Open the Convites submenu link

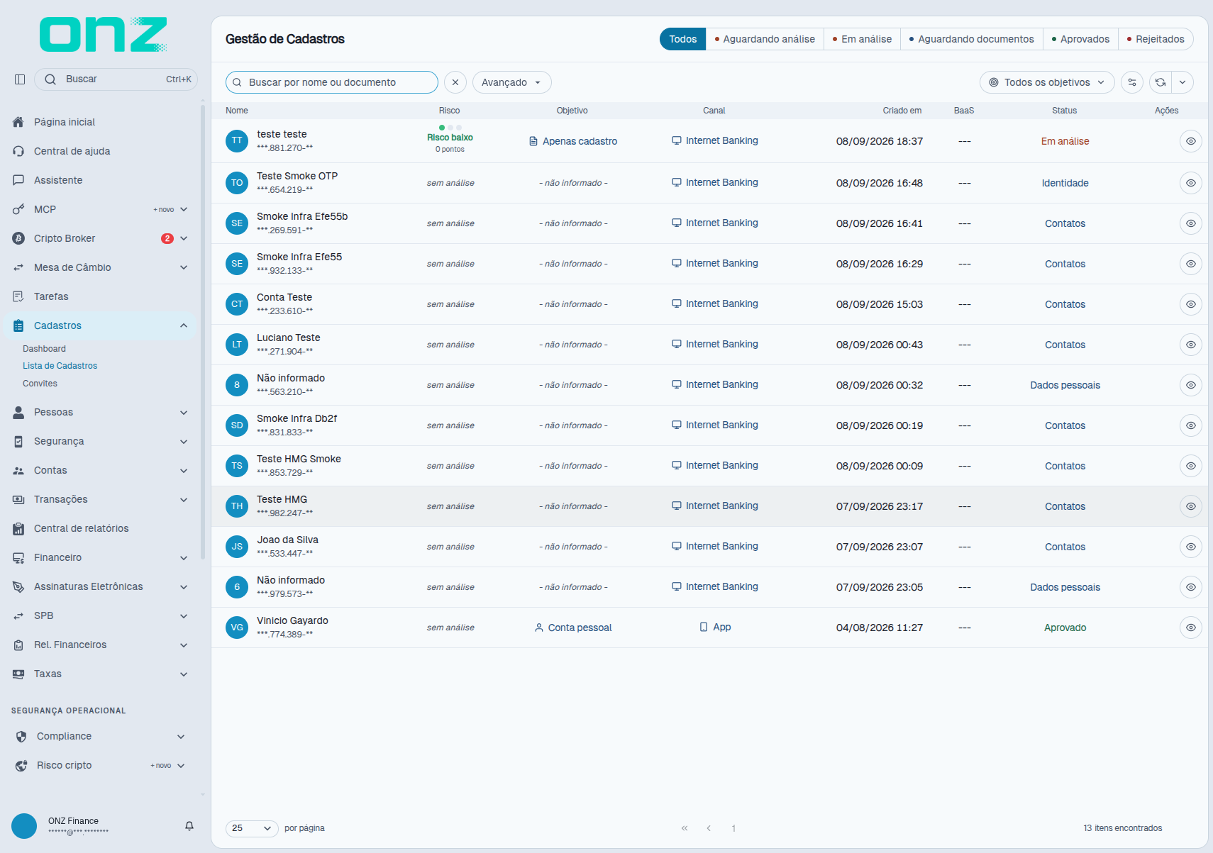40,384
